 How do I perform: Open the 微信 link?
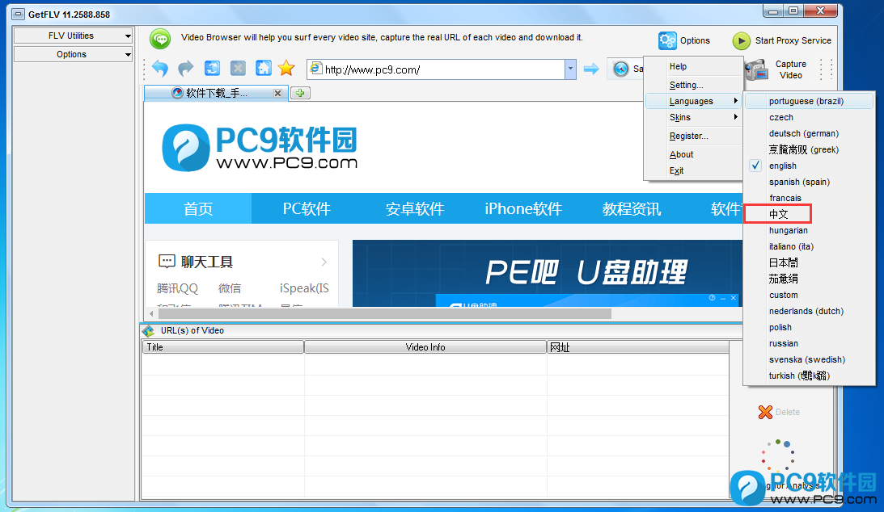(x=230, y=288)
